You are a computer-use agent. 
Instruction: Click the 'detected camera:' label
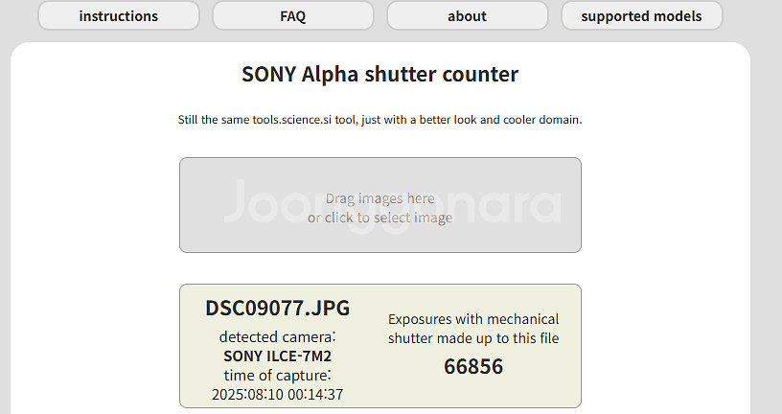(x=278, y=337)
